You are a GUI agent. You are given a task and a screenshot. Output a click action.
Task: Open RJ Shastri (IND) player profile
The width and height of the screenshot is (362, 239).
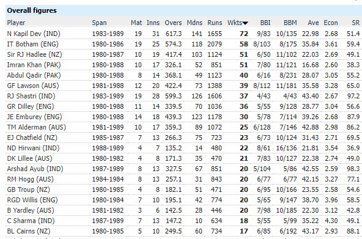point(31,96)
